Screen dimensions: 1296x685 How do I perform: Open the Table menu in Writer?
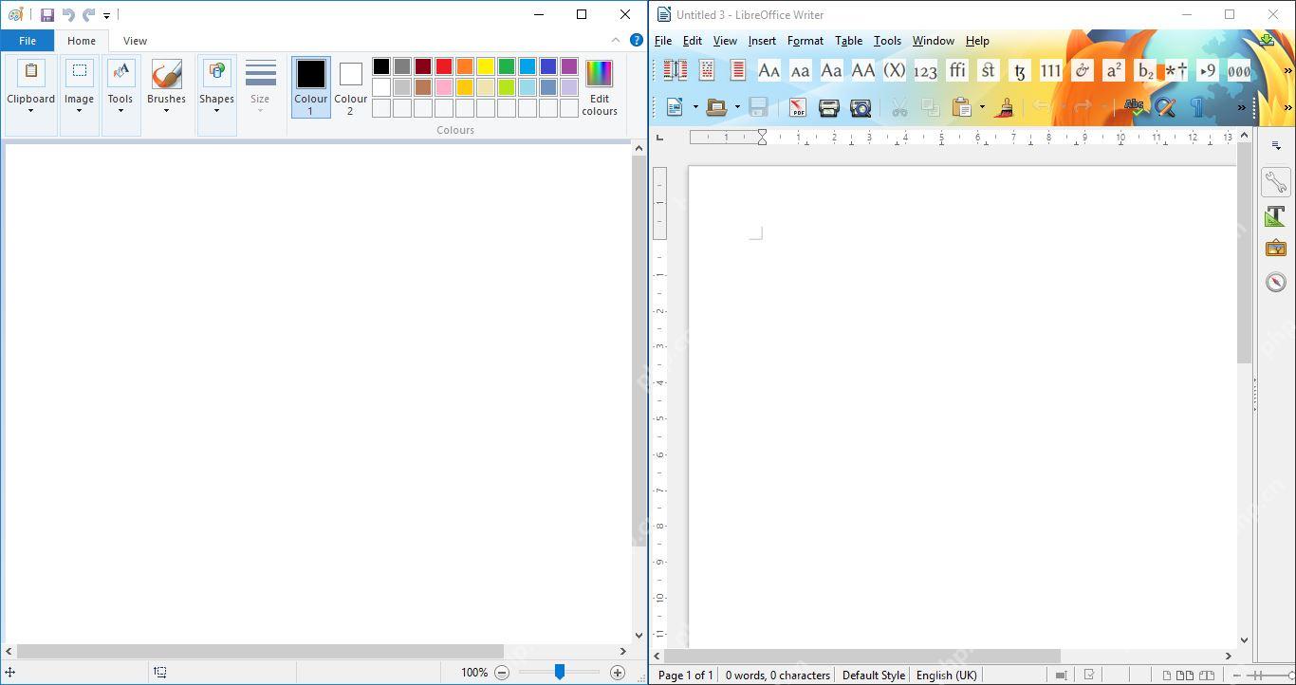(848, 41)
